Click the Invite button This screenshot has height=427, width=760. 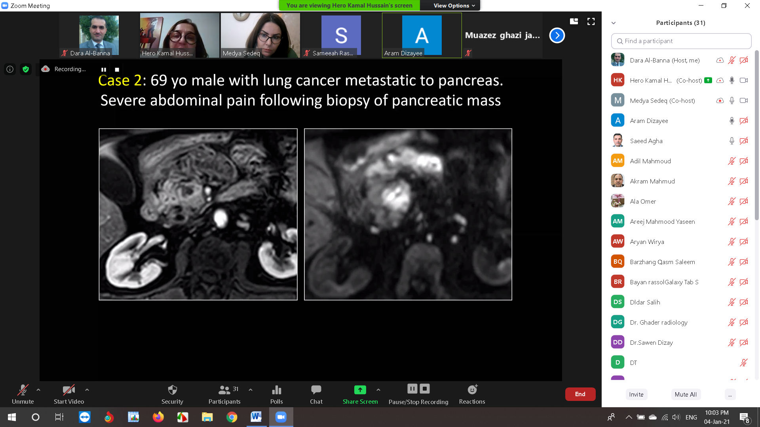point(636,394)
